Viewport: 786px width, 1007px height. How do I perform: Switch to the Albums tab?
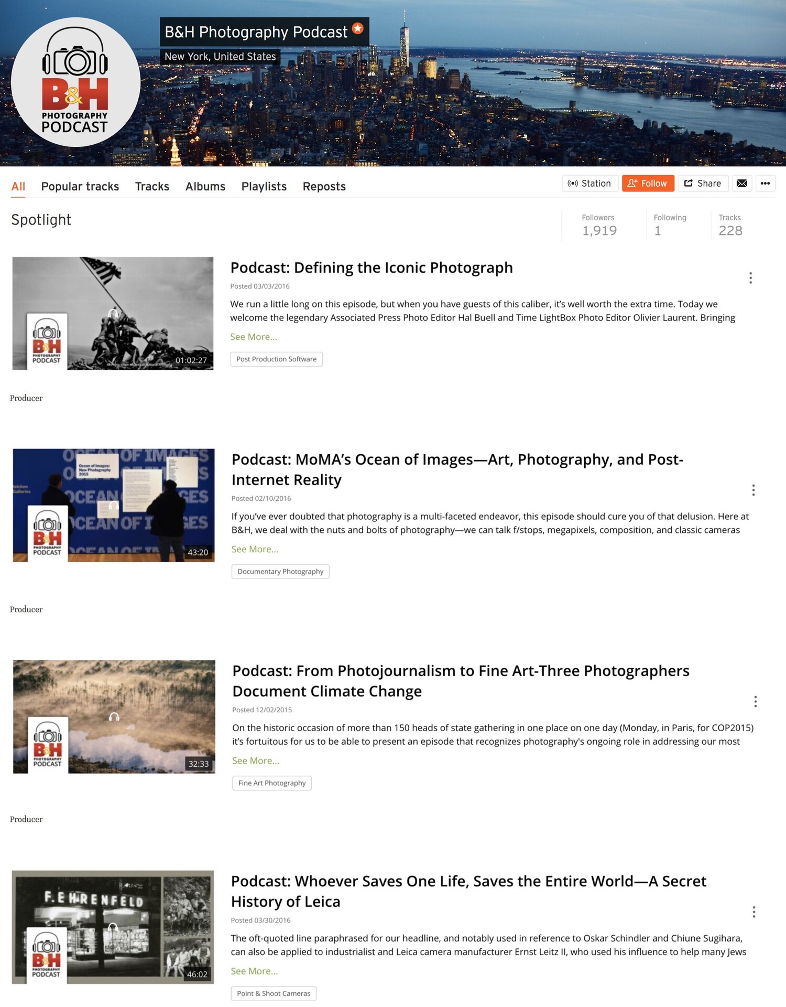205,187
